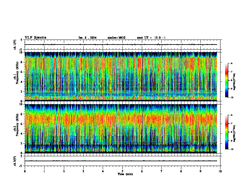The width and height of the screenshot is (248, 192).
Task: Click the "ch.3(V)" bottom axis label
Action: click(x=15, y=161)
